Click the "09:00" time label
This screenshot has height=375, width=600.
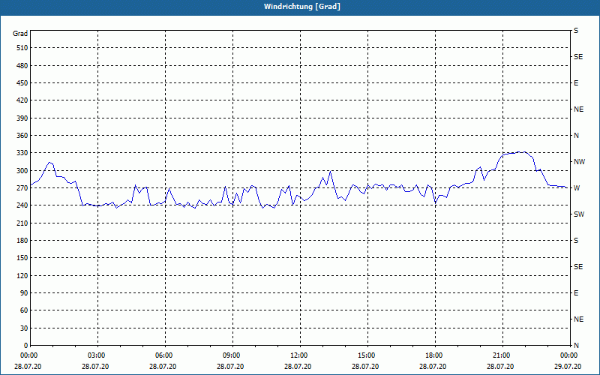click(x=233, y=355)
